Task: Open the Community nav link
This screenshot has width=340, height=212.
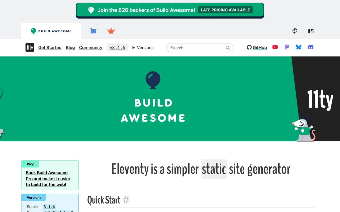Action: (x=91, y=48)
